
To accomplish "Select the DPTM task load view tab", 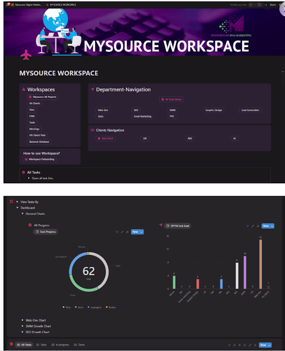I will 178,226.
